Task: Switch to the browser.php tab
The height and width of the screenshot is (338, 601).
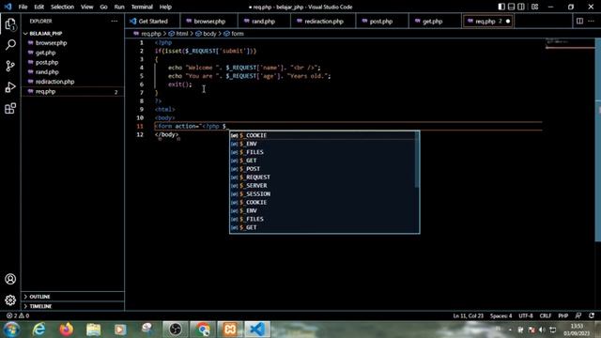Action: pos(208,21)
